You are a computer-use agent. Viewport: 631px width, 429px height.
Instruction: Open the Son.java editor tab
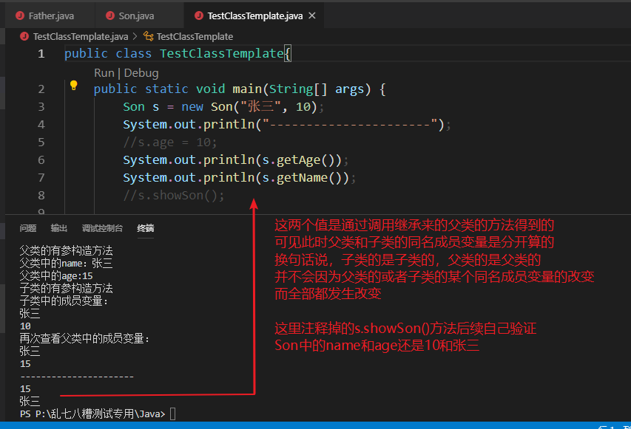coord(136,16)
